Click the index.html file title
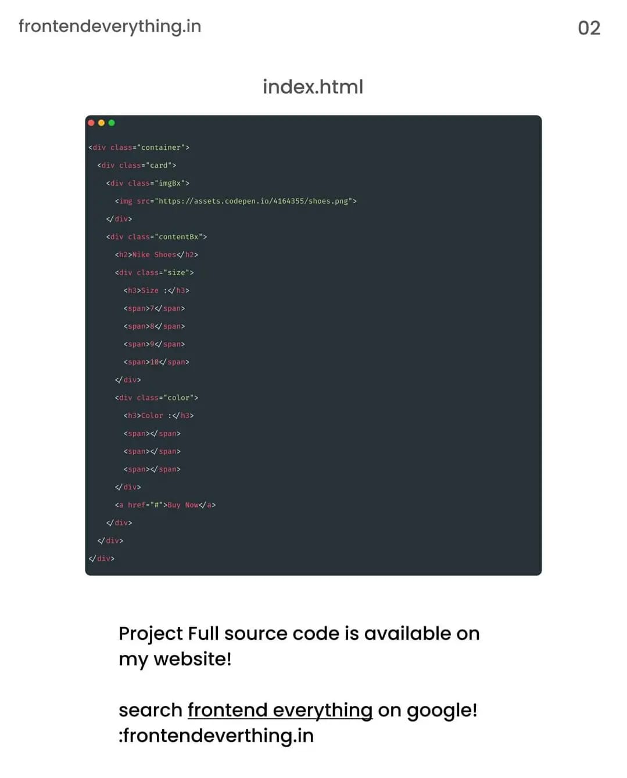 313,87
